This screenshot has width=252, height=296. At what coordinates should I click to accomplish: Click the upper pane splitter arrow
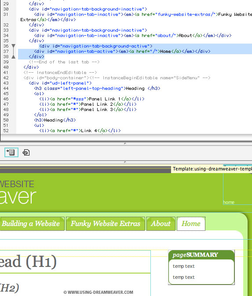pos(125,144)
